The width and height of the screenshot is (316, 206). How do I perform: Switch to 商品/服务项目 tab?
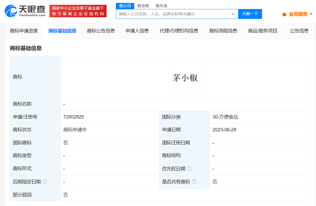click(x=263, y=31)
